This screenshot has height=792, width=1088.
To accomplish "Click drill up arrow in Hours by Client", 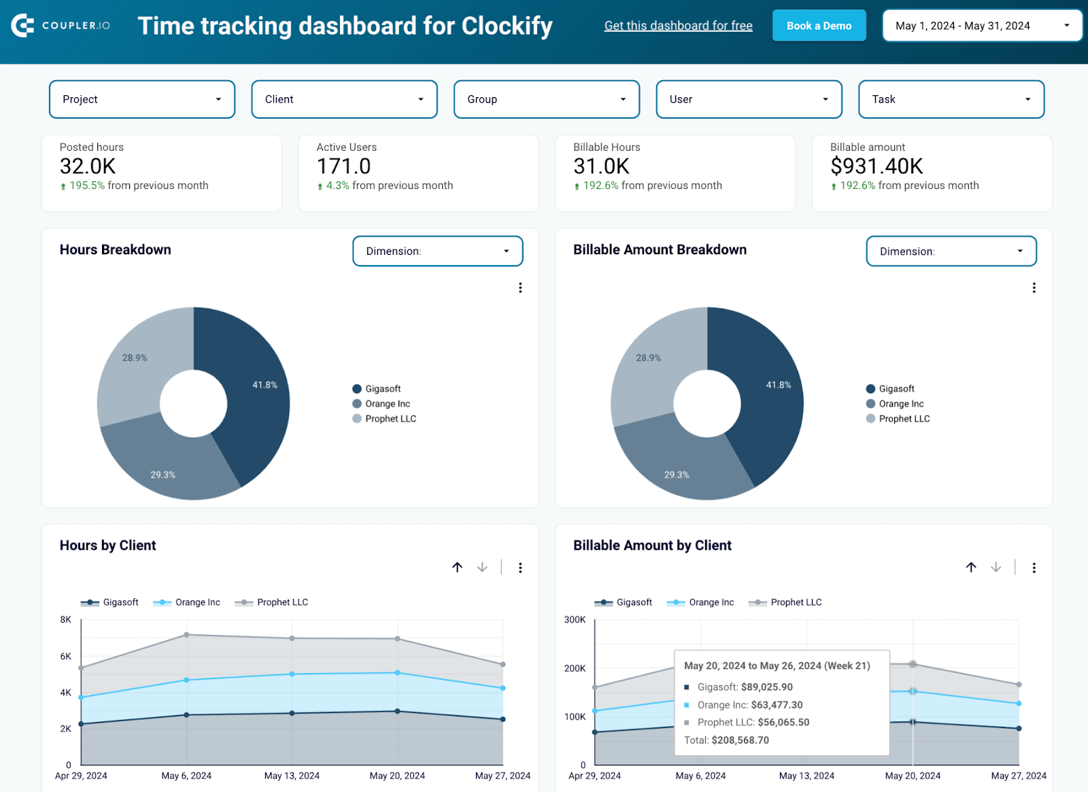I will pyautogui.click(x=457, y=567).
